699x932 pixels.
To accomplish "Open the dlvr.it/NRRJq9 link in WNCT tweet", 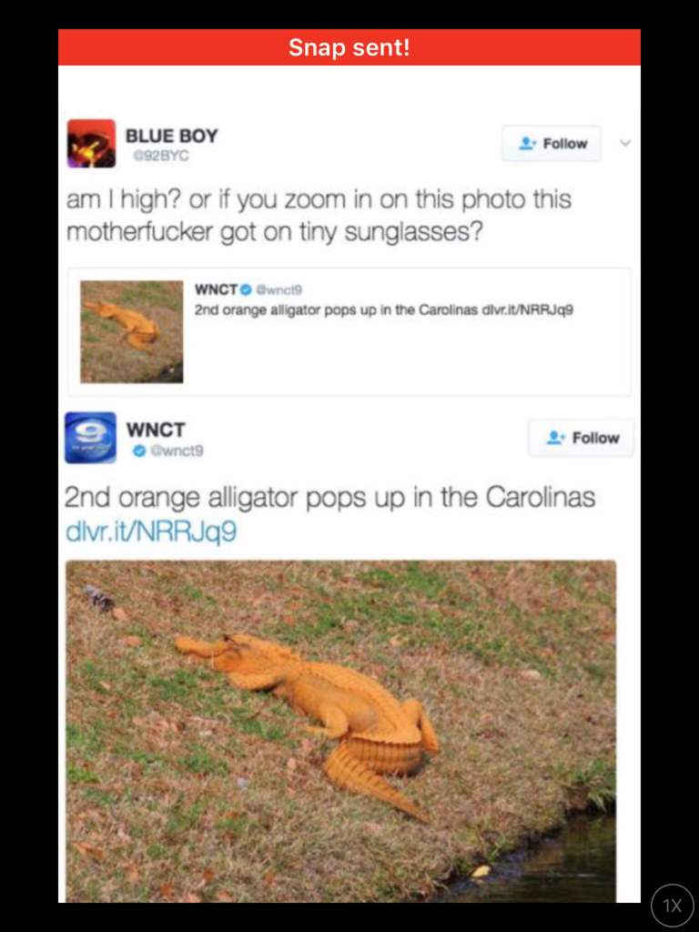I will pos(151,532).
